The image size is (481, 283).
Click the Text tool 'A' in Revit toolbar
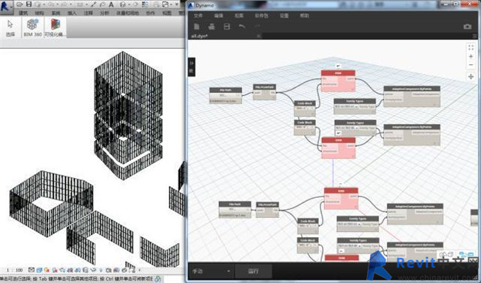(111, 4)
